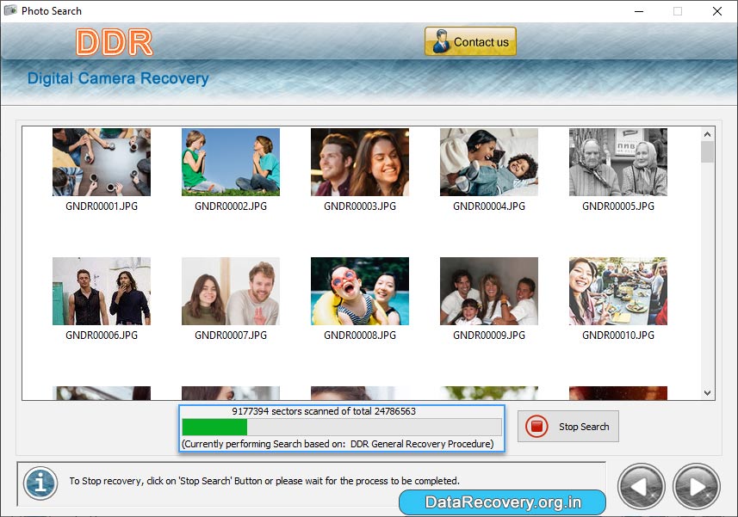
Task: Click the scrollbar down arrow
Action: coord(708,392)
